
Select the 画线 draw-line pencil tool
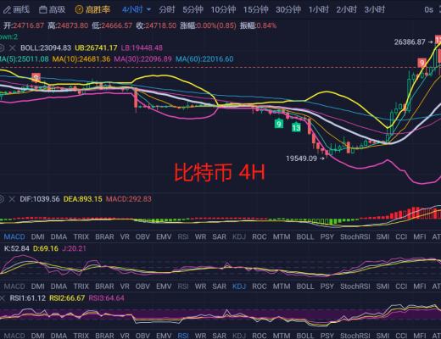click(16, 10)
